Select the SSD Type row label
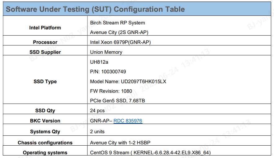Screen dimensions: 274x158 tap(45, 82)
